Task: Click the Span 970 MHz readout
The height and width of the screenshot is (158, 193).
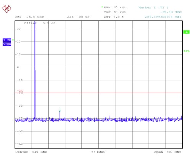Action: [168, 152]
